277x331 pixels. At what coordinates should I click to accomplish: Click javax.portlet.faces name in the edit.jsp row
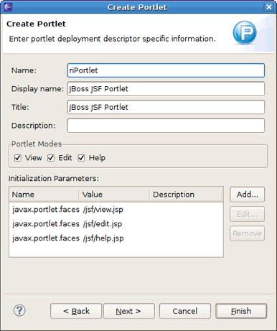click(46, 224)
